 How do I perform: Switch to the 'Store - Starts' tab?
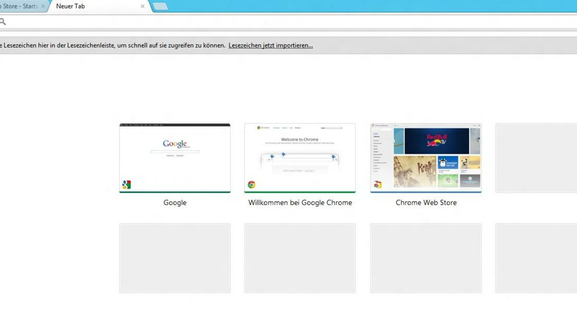(20, 6)
